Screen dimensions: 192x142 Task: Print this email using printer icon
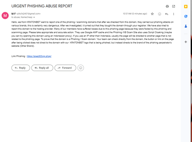[167, 6]
